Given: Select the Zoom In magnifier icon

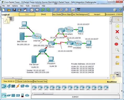Looking at the screenshot, I should pos(55,10).
